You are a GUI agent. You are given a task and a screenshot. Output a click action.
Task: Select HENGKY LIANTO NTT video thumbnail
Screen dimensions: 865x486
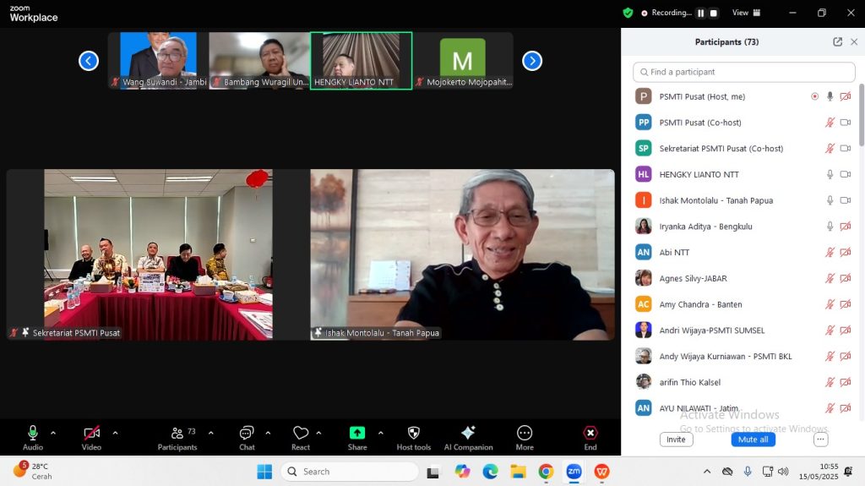[x=362, y=60]
